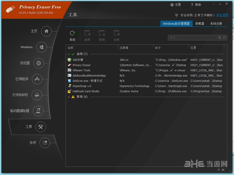The height and width of the screenshot is (175, 234).
Task: Click the 禁用 disable toolbar icon
Action: point(102,33)
